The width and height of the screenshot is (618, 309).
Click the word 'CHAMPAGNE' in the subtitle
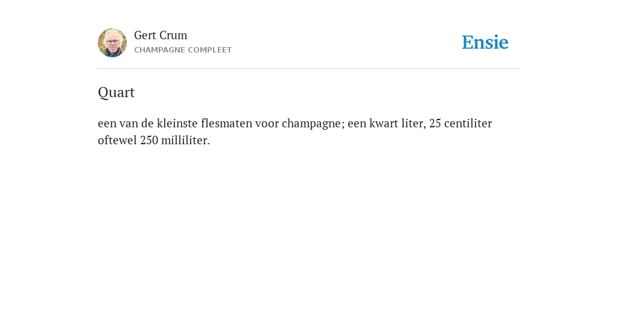[x=159, y=50]
